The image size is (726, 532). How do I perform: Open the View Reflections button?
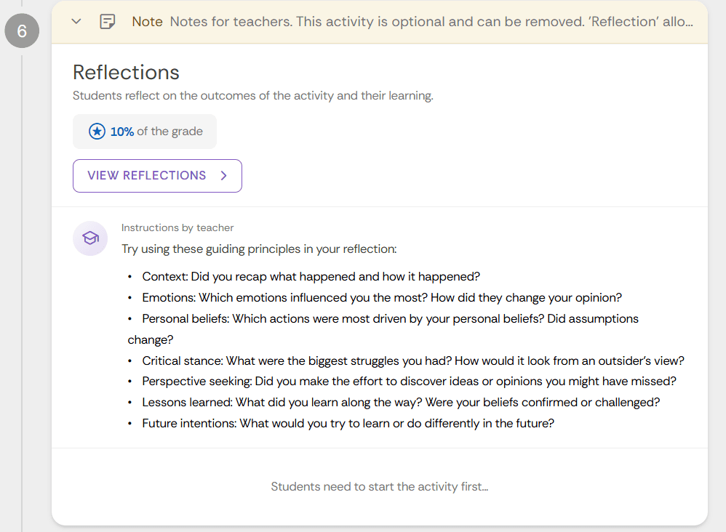pos(157,176)
